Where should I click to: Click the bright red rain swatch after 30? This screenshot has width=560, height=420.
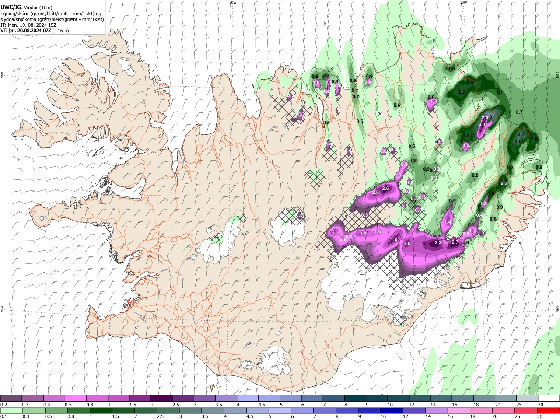coord(549,410)
